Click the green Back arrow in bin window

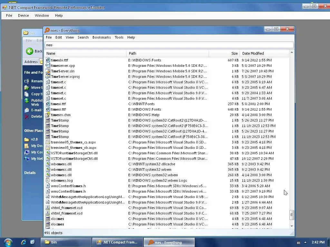click(x=30, y=51)
